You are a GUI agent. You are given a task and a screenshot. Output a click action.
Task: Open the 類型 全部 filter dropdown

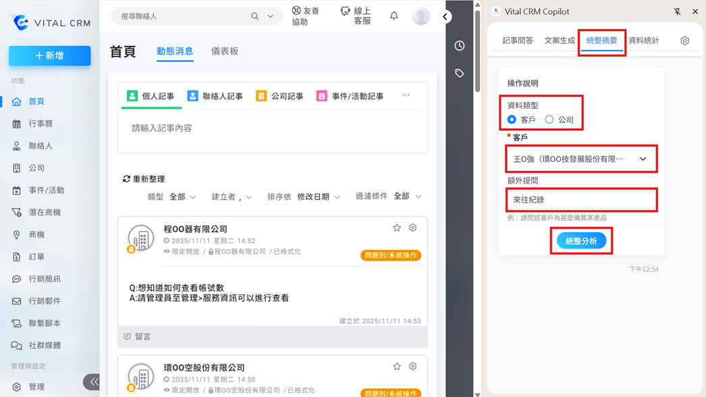point(182,196)
